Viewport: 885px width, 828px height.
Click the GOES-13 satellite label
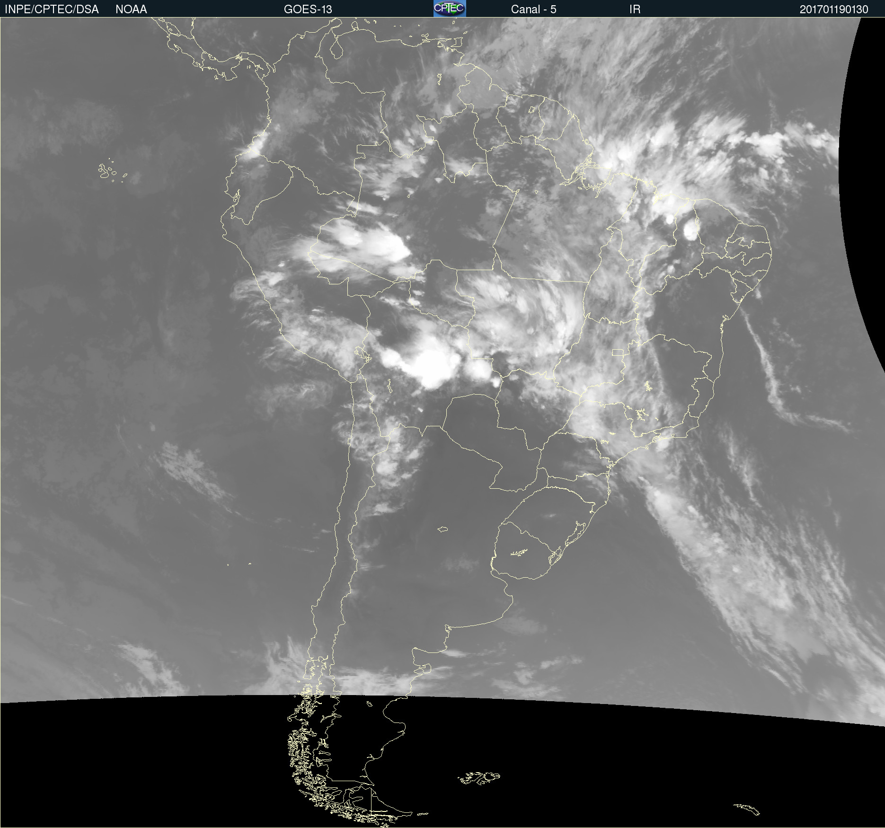(308, 9)
